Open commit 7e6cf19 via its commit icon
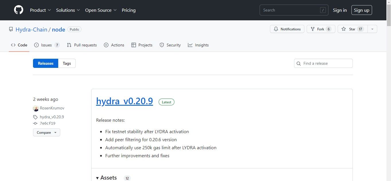 pos(36,123)
